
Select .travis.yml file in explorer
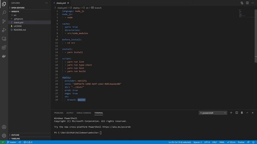[29, 22]
